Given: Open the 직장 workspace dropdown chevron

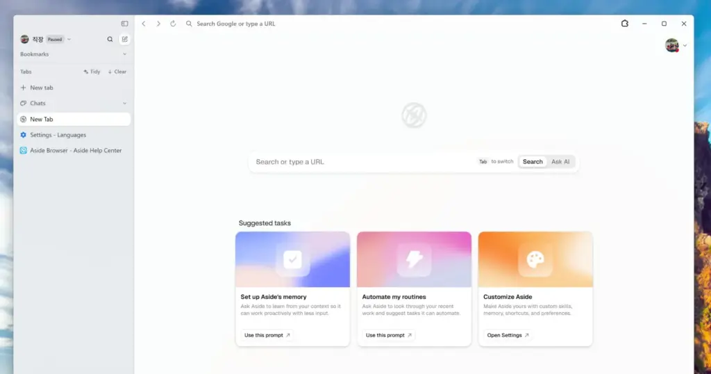Looking at the screenshot, I should 69,40.
